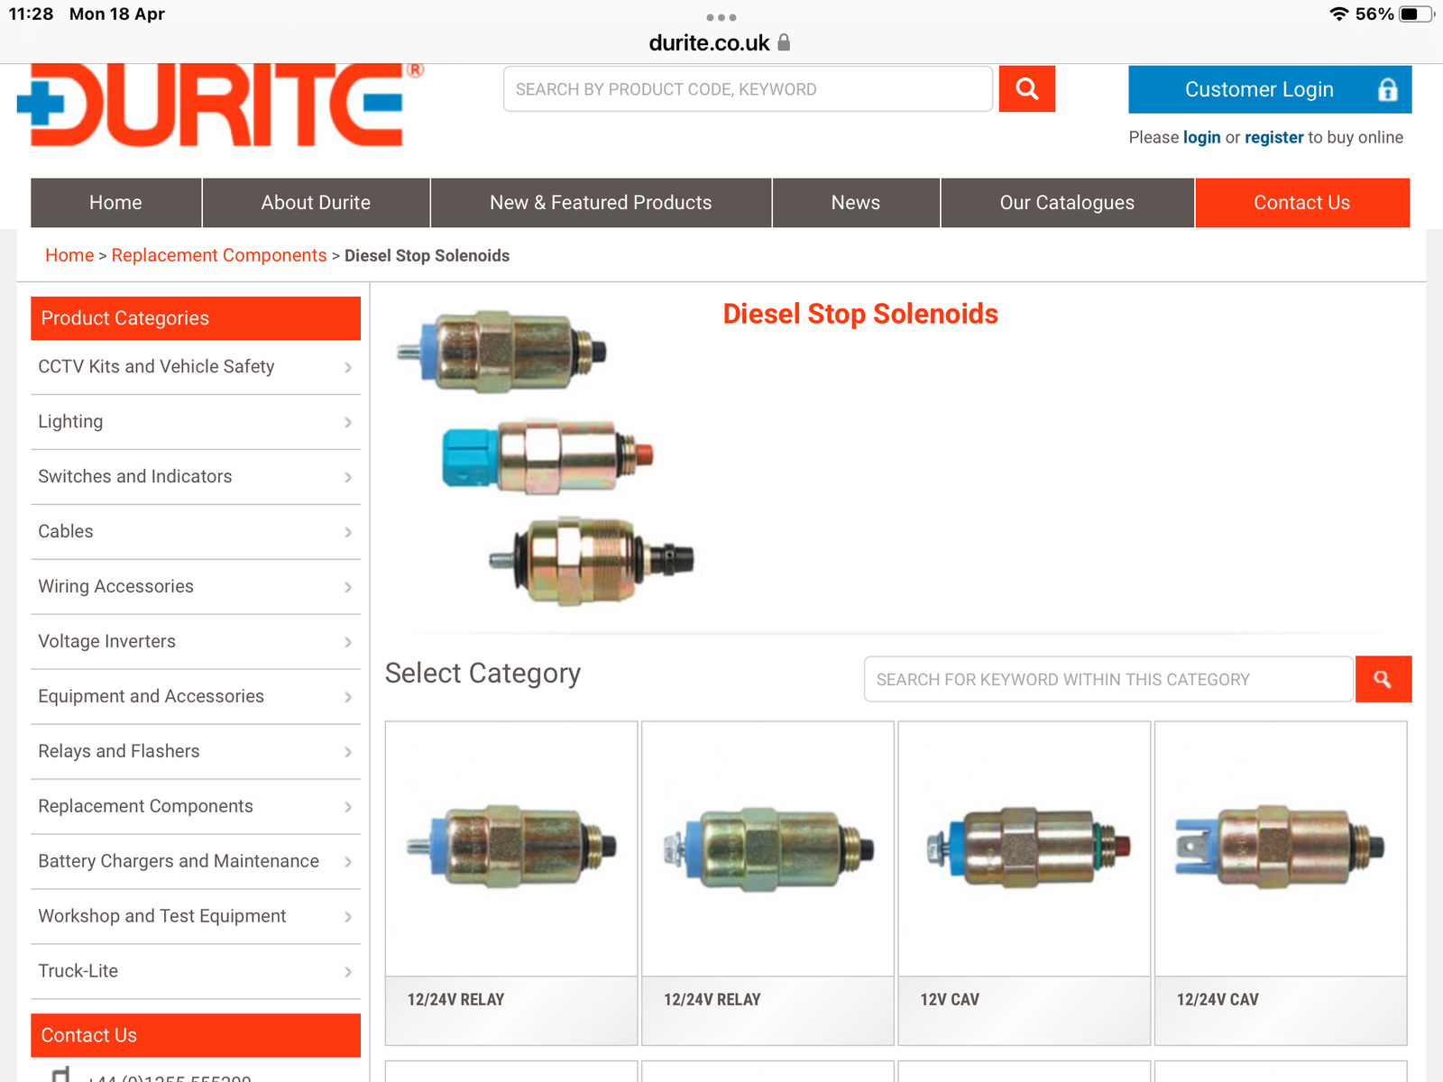
Task: Expand Wiring Accessories chevron
Action: tap(348, 587)
